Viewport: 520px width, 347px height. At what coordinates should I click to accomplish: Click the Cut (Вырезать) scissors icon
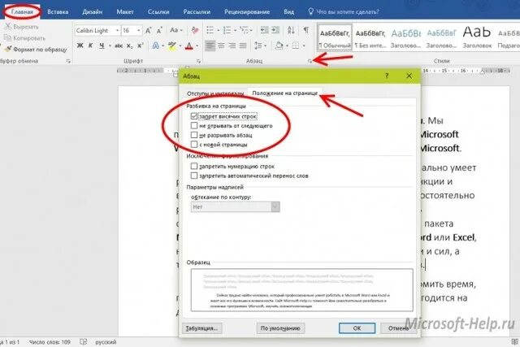[8, 27]
